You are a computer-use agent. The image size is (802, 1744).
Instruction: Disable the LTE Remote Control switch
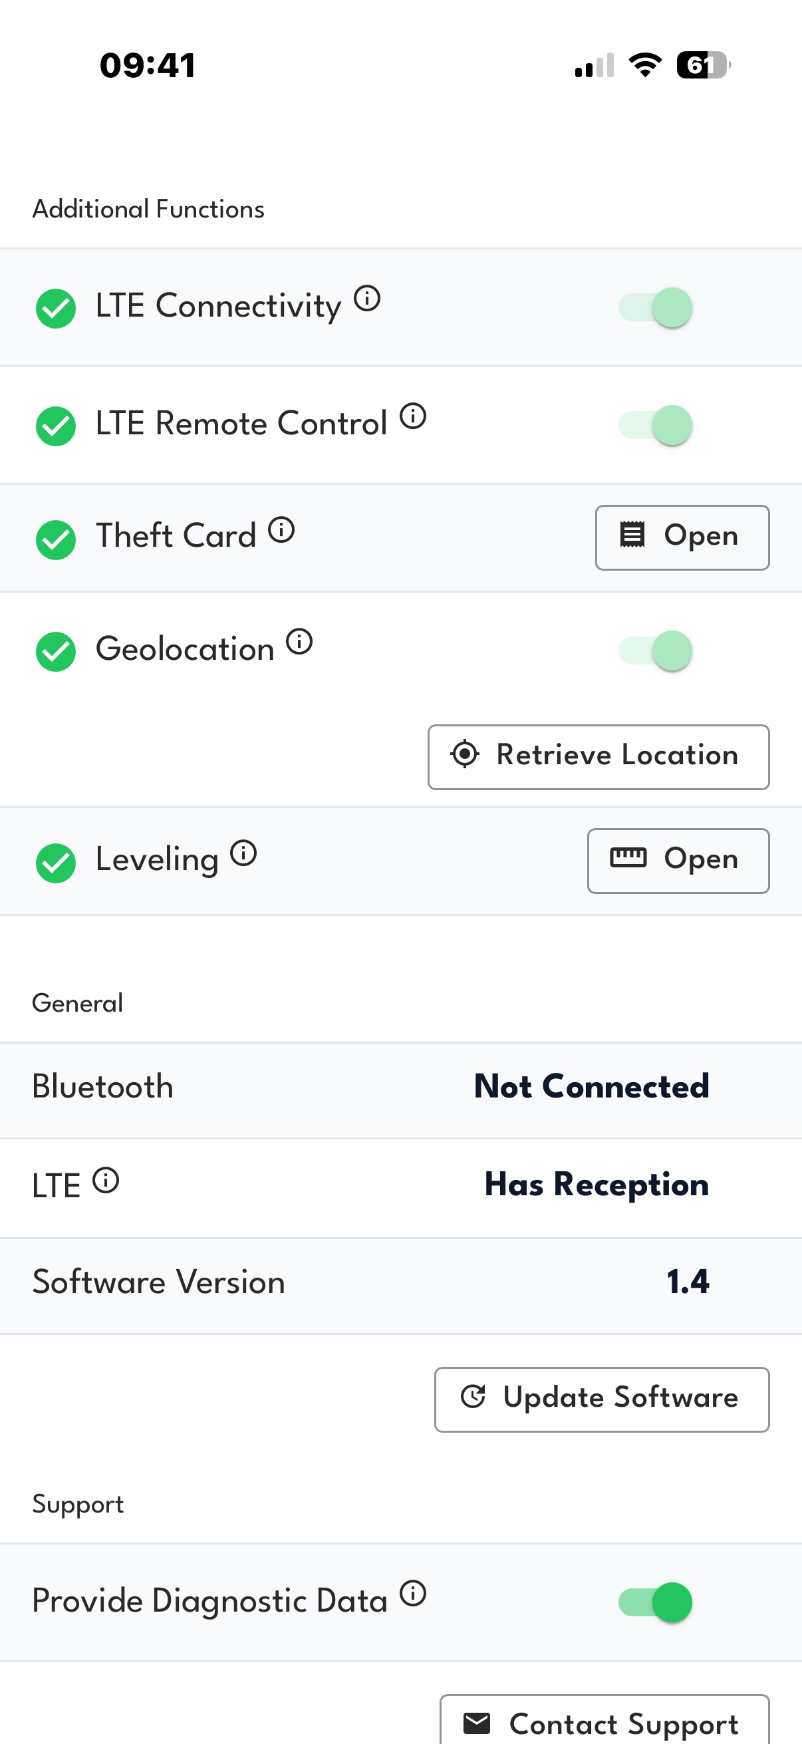[x=655, y=425]
